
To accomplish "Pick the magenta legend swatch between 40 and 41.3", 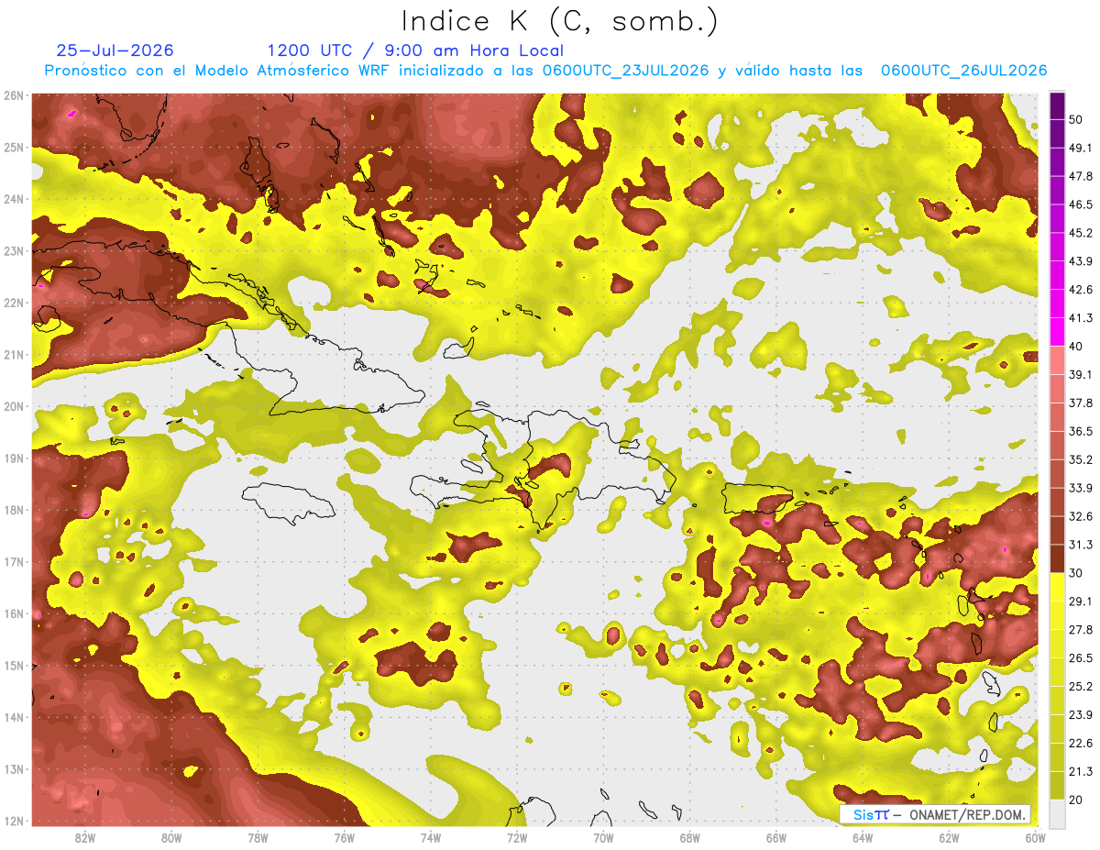I will click(x=1057, y=332).
